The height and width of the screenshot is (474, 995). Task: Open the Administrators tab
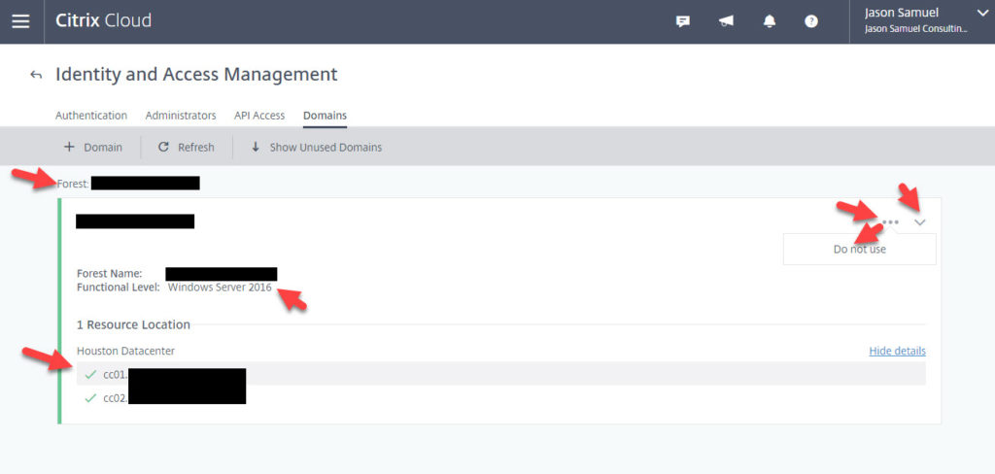coord(181,115)
